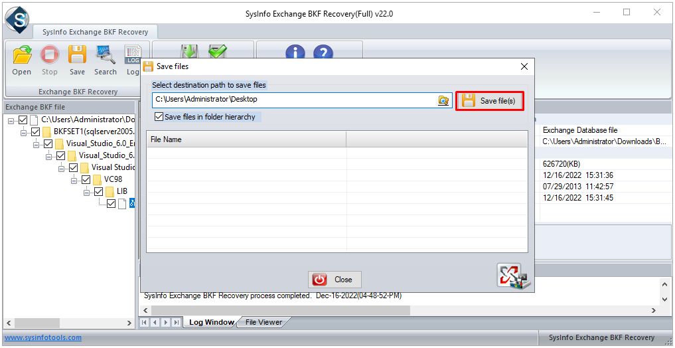Click the LIB folder icon
The height and width of the screenshot is (348, 675).
click(x=110, y=191)
